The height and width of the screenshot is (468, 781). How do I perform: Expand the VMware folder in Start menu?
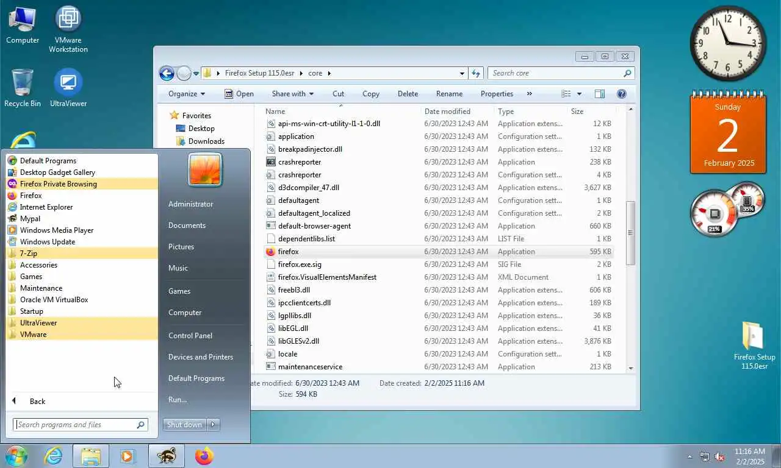pos(82,335)
